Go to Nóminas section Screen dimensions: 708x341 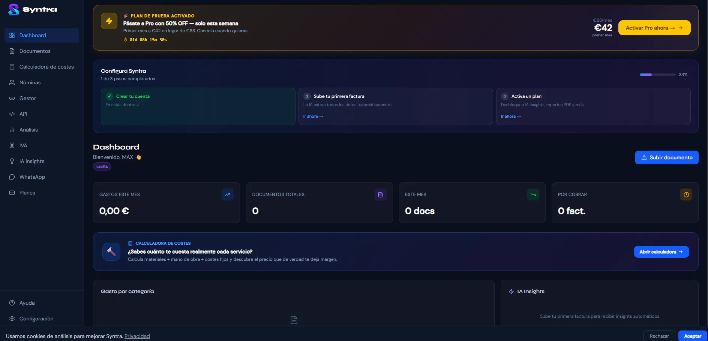(x=42, y=82)
